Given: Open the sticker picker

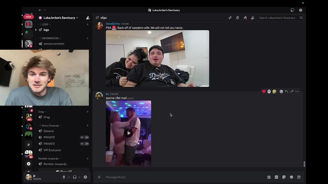Looking at the screenshot, I should pos(284,177).
